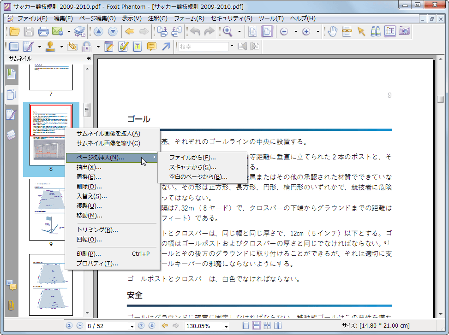Choose 空白のページから(B)... in submenu
The image size is (449, 335).
(202, 177)
